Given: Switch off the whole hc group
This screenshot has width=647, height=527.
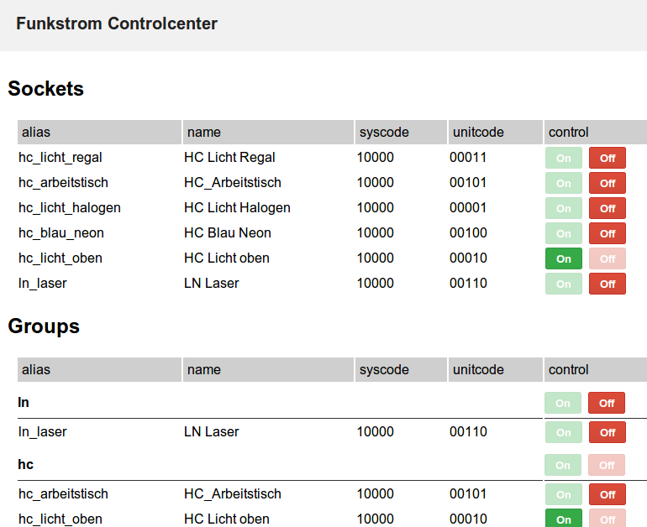Looking at the screenshot, I should tap(607, 465).
